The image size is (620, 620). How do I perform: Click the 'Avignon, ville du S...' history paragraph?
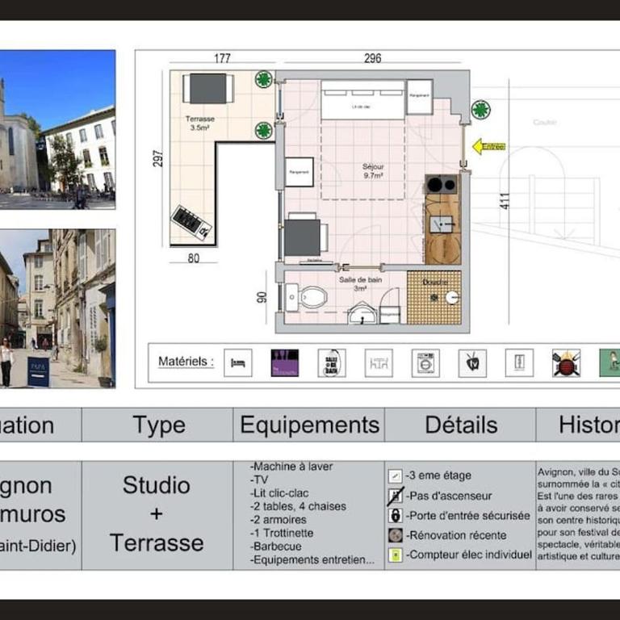point(578,514)
